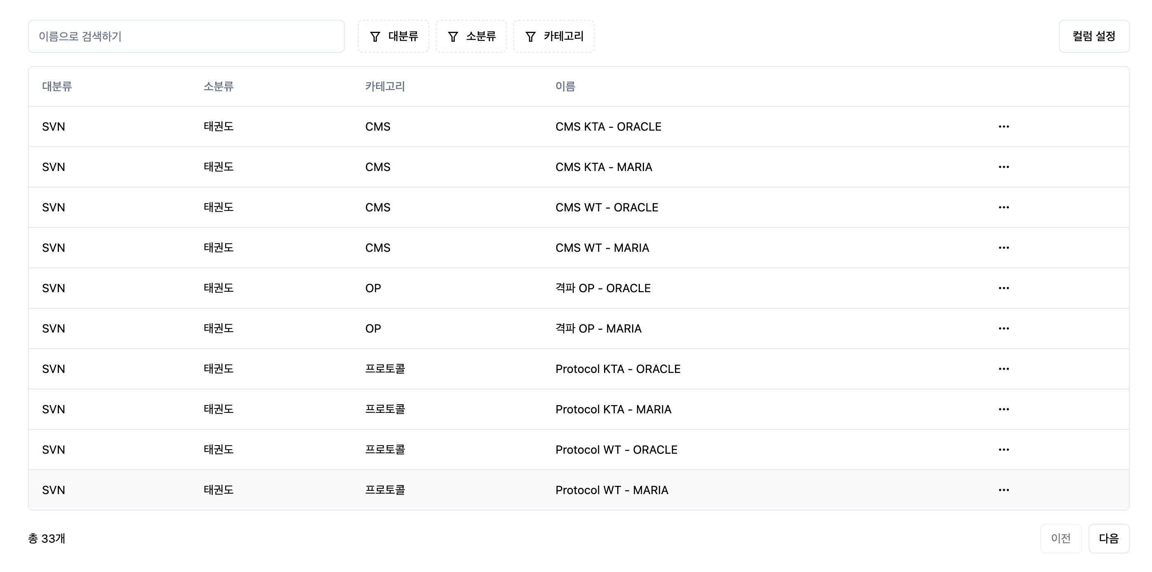This screenshot has width=1152, height=572.
Task: Click 태권도 in CMS KTA - MARIA row
Action: [219, 166]
